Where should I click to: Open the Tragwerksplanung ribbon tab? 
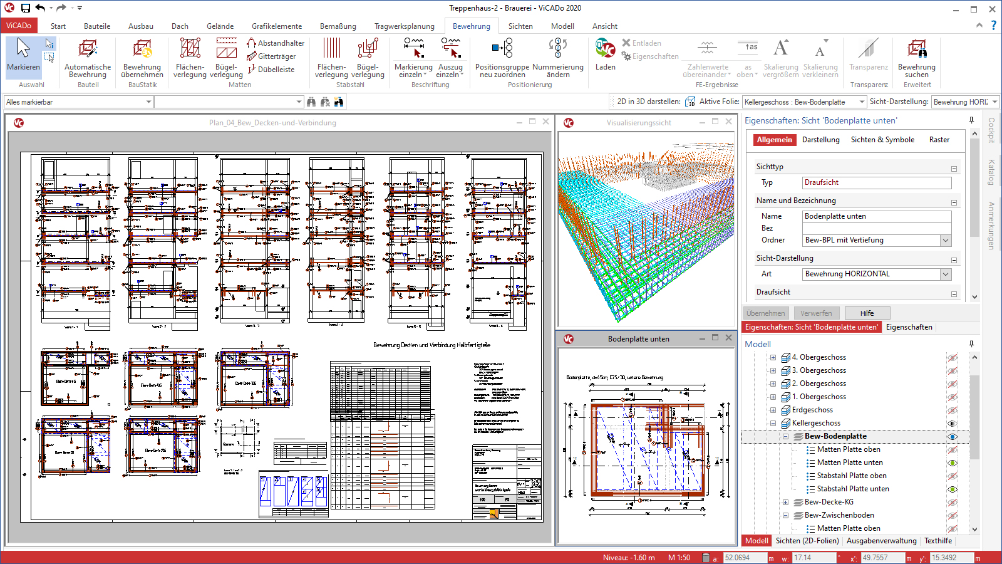pyautogui.click(x=405, y=26)
